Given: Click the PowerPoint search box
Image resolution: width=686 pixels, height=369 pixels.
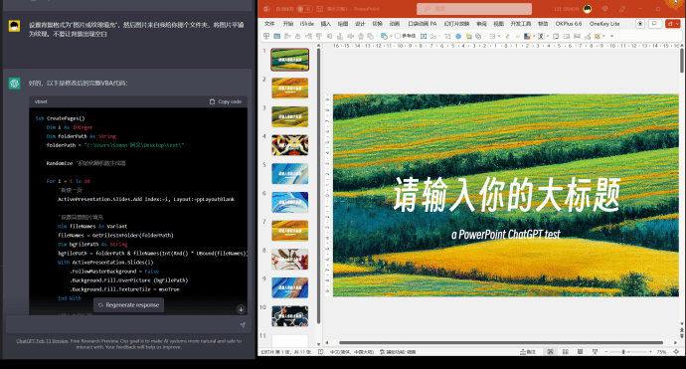Looking at the screenshot, I should coord(474,9).
